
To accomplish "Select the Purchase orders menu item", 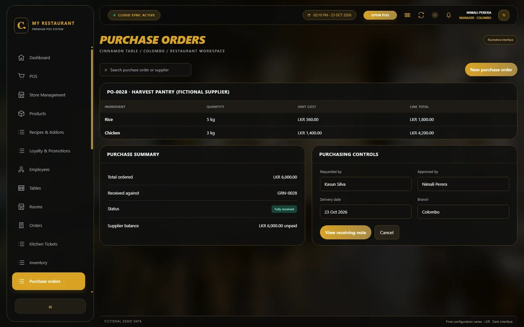I will pos(49,281).
